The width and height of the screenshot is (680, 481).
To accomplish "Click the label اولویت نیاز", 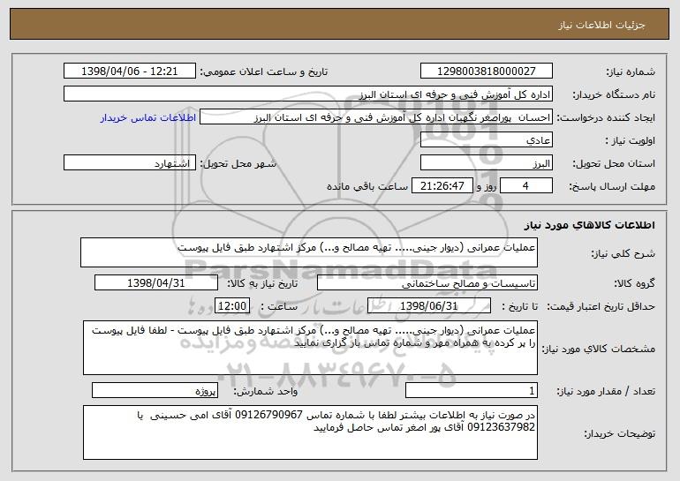I will point(631,140).
